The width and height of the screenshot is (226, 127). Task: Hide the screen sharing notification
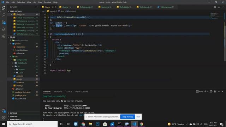point(138,117)
